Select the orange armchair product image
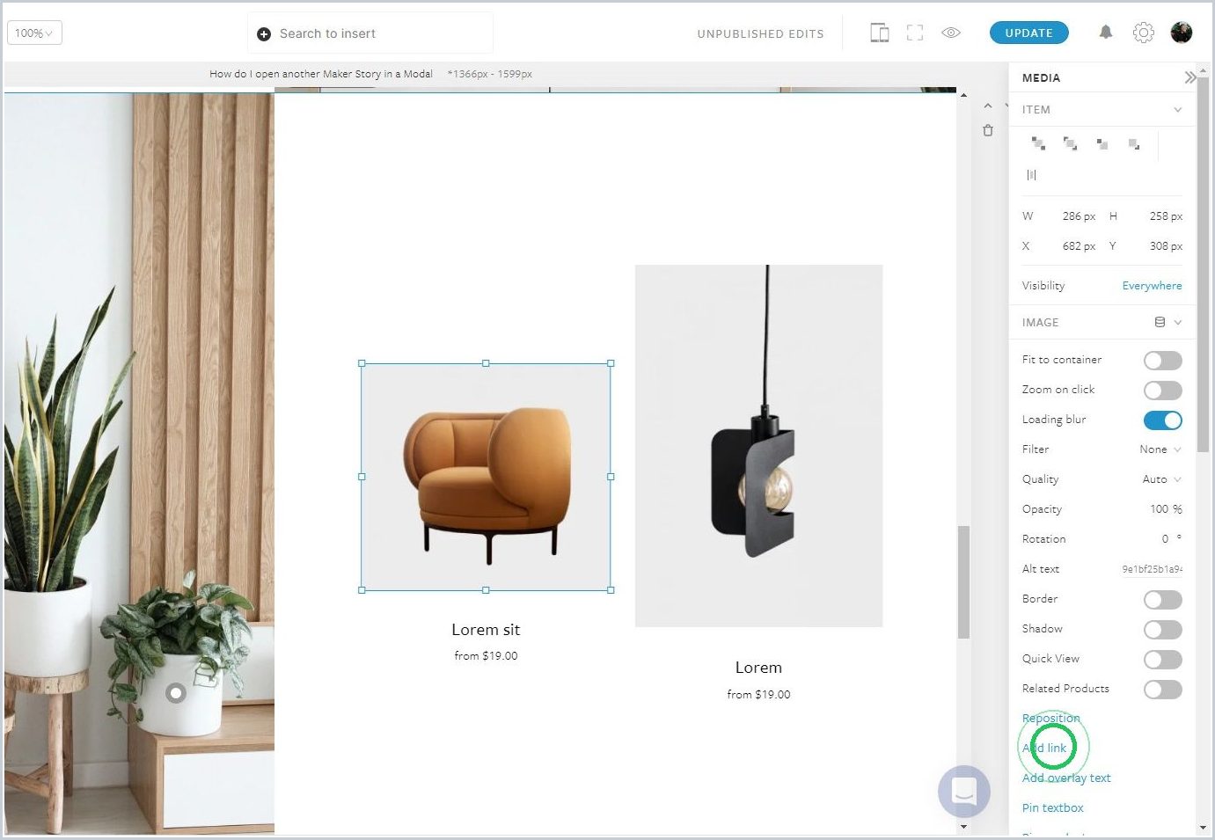The image size is (1215, 840). 486,477
